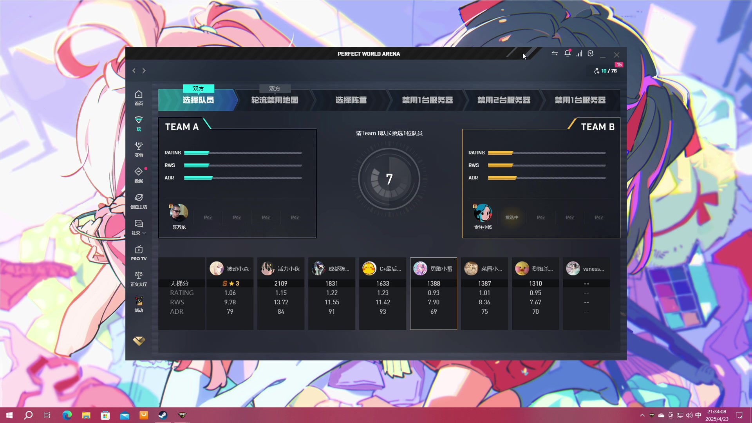Select the 选择队员 step tab
This screenshot has height=423, width=752.
click(x=198, y=100)
